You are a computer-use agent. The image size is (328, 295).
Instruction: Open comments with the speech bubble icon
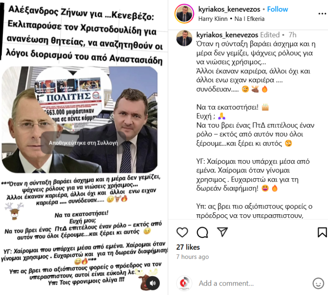tap(202, 232)
